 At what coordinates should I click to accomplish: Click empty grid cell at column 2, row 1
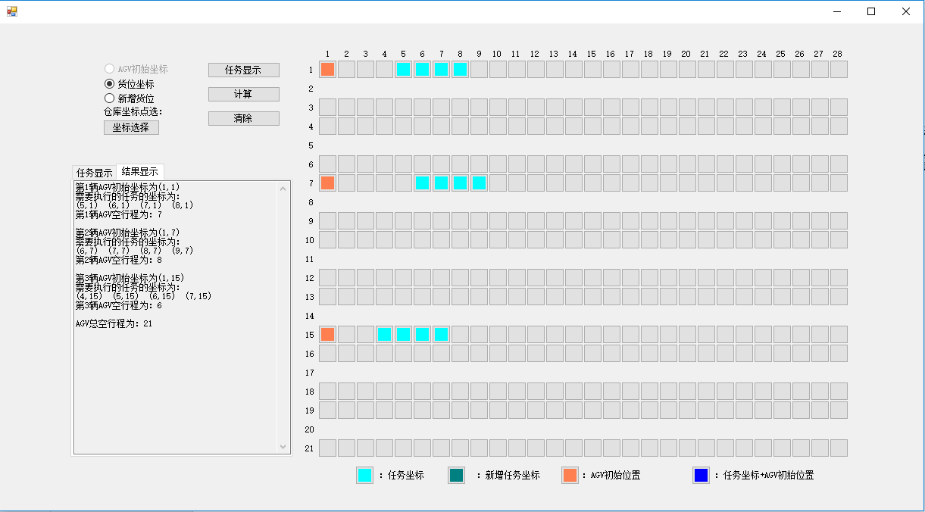point(346,69)
